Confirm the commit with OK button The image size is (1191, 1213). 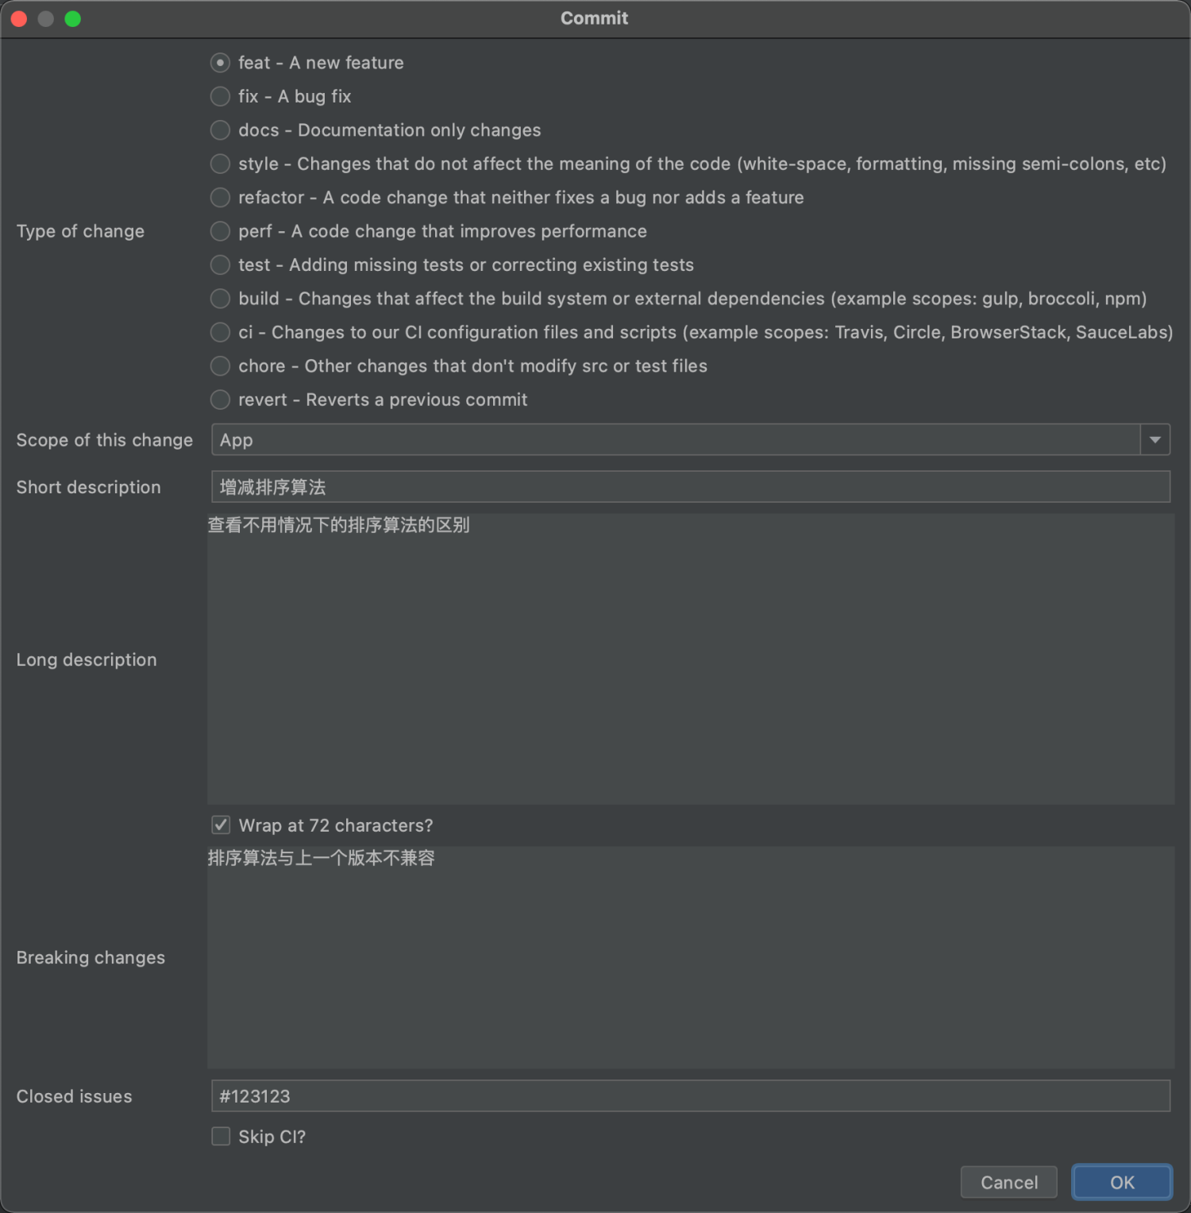tap(1121, 1182)
